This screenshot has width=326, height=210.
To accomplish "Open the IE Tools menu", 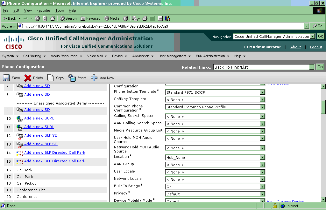I will [60, 10].
